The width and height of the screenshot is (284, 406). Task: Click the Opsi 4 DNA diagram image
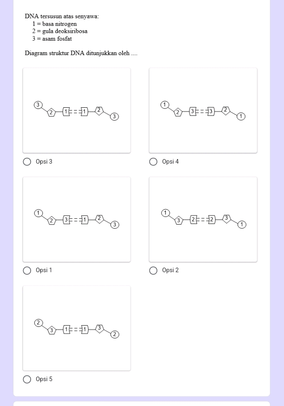click(x=203, y=111)
